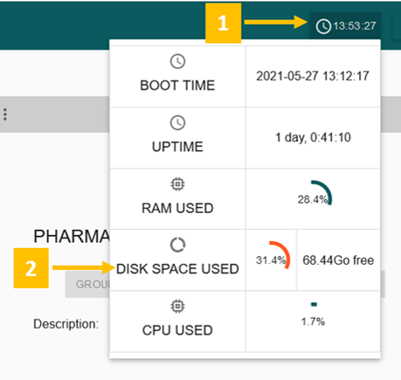Click the CPU 1.7% bar indicator
The height and width of the screenshot is (380, 401).
(x=314, y=304)
